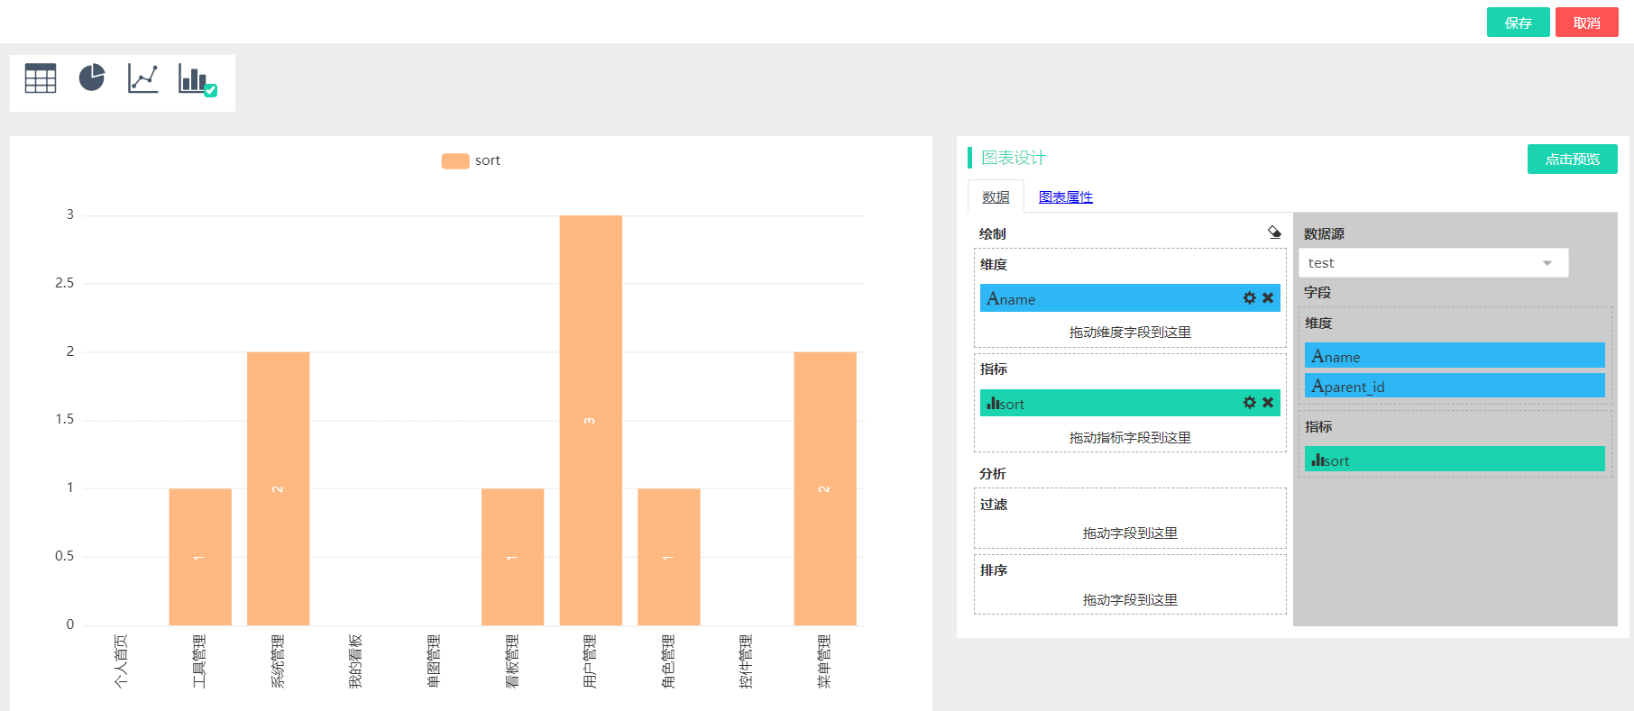Open settings gear on sort indicator
This screenshot has width=1634, height=711.
pos(1250,403)
